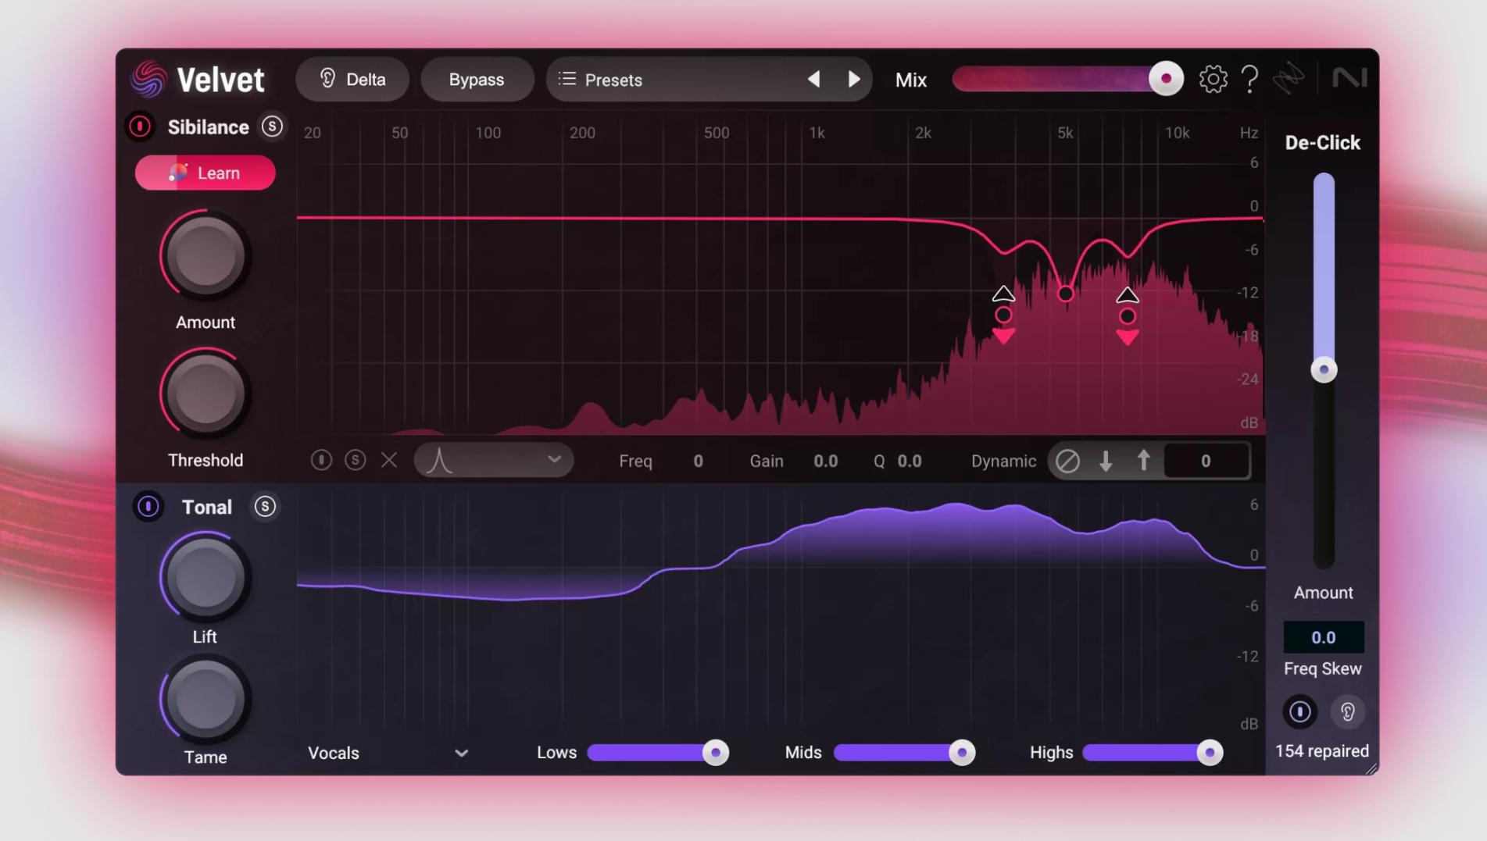Click right band lower pink triangle
The image size is (1487, 841).
pos(1127,337)
